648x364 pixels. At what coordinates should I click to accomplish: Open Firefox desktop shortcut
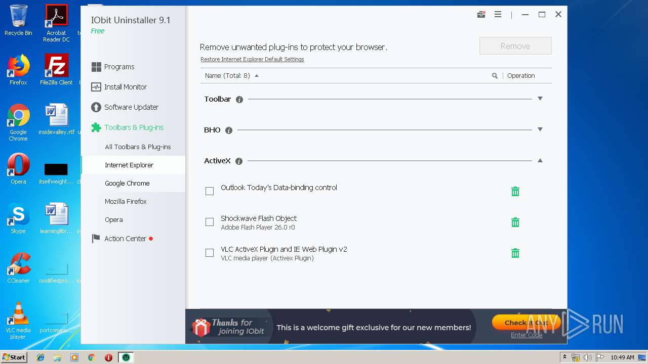pyautogui.click(x=18, y=70)
